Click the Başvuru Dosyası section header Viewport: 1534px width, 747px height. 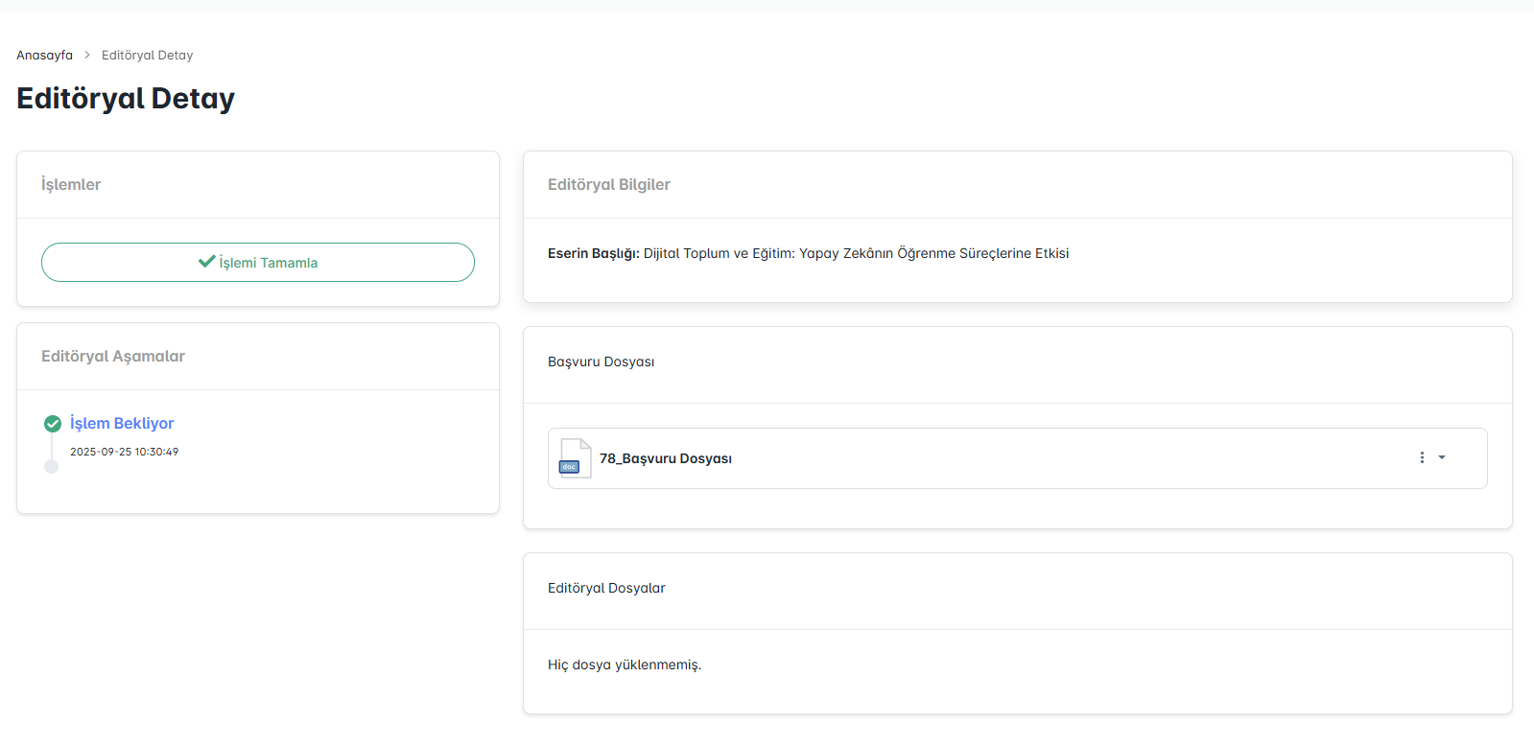(602, 362)
